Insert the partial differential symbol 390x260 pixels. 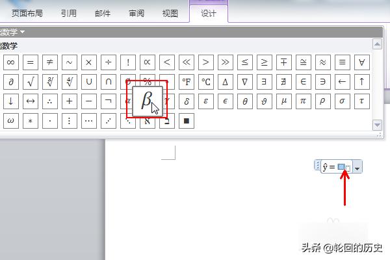click(x=11, y=82)
